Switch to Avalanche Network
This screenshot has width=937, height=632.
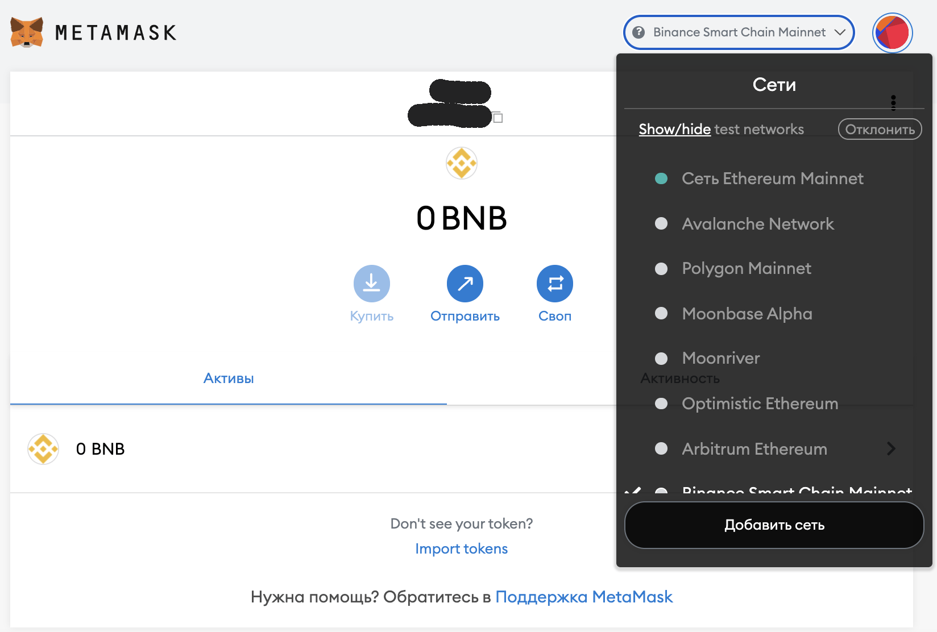(x=758, y=223)
